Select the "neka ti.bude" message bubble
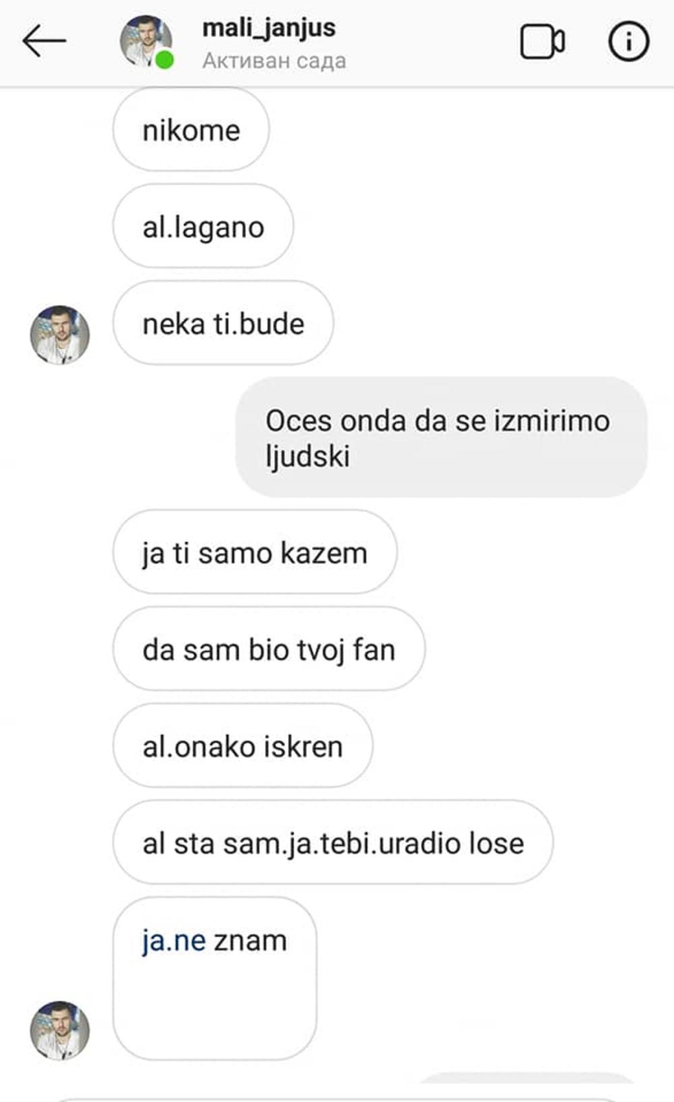This screenshot has height=1102, width=674. [x=223, y=324]
